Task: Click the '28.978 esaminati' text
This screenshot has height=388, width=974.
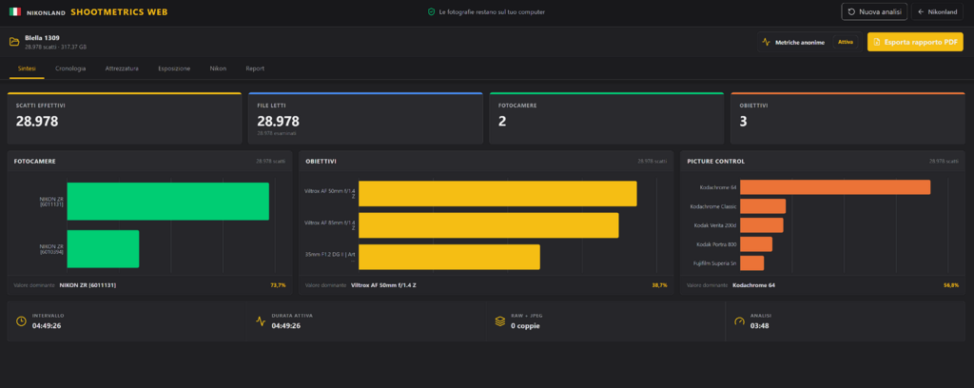Action: 277,133
